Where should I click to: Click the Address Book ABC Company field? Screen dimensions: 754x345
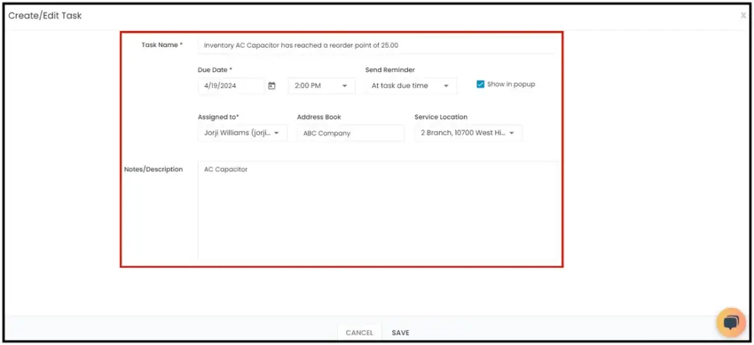coord(350,133)
